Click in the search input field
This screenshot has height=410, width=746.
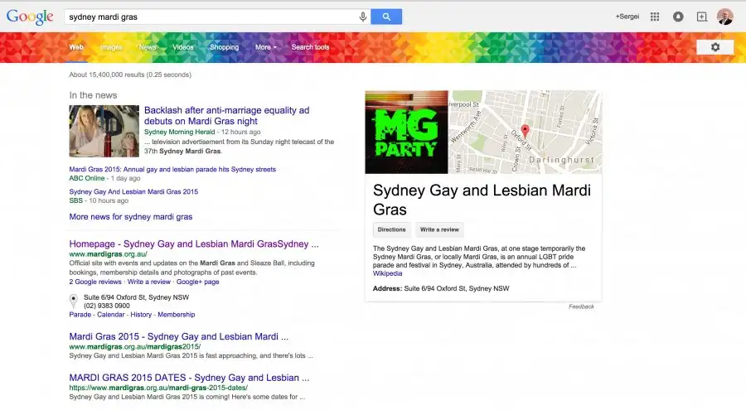pyautogui.click(x=211, y=17)
